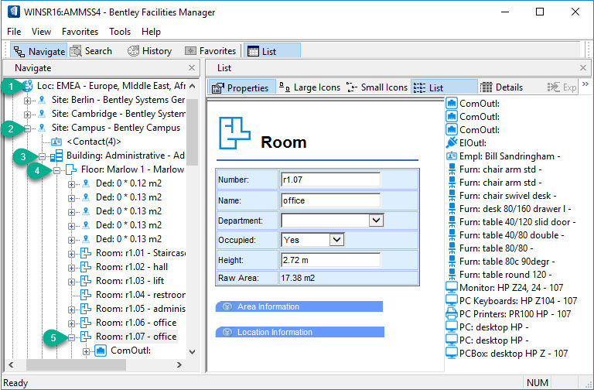Click Navigate tree scroll down arrow
Viewport: 594px width, 390px height.
coord(193,352)
